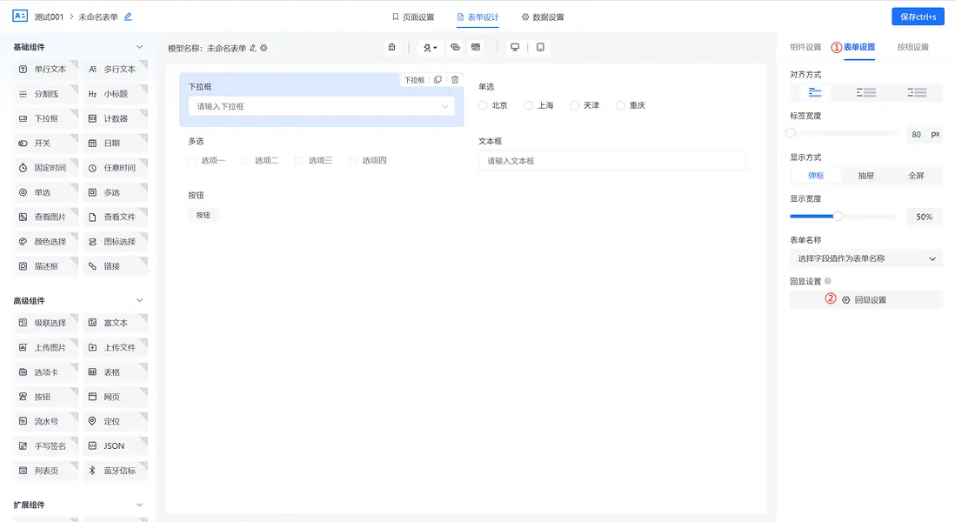Image resolution: width=955 pixels, height=522 pixels.
Task: Select 重庆 radio option
Action: point(621,106)
